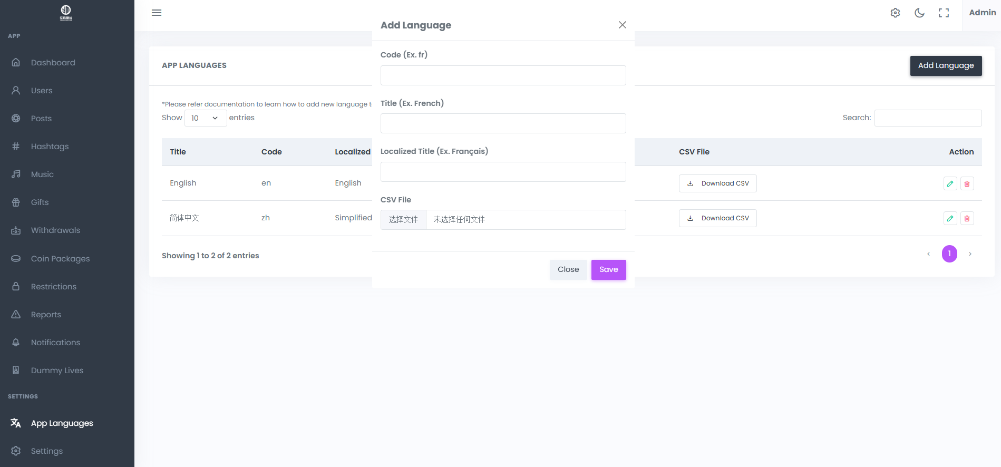1001x467 pixels.
Task: Enter fullscreen using the expand icon
Action: tap(944, 13)
